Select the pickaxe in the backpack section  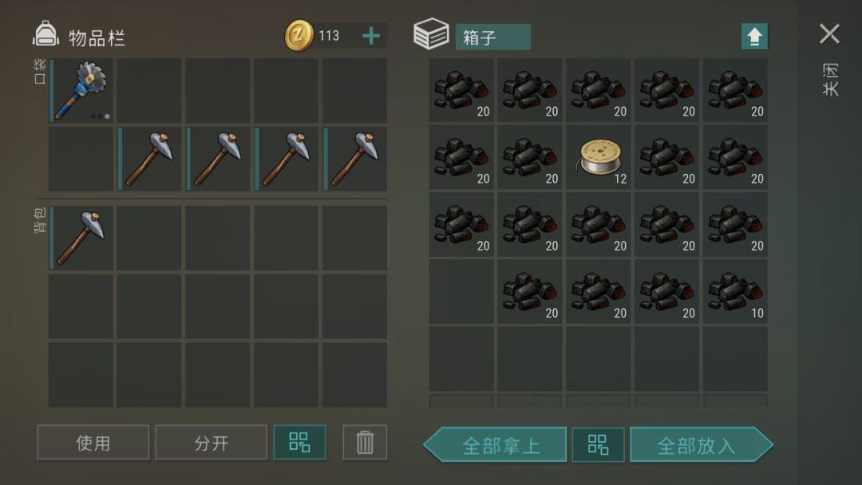point(81,238)
